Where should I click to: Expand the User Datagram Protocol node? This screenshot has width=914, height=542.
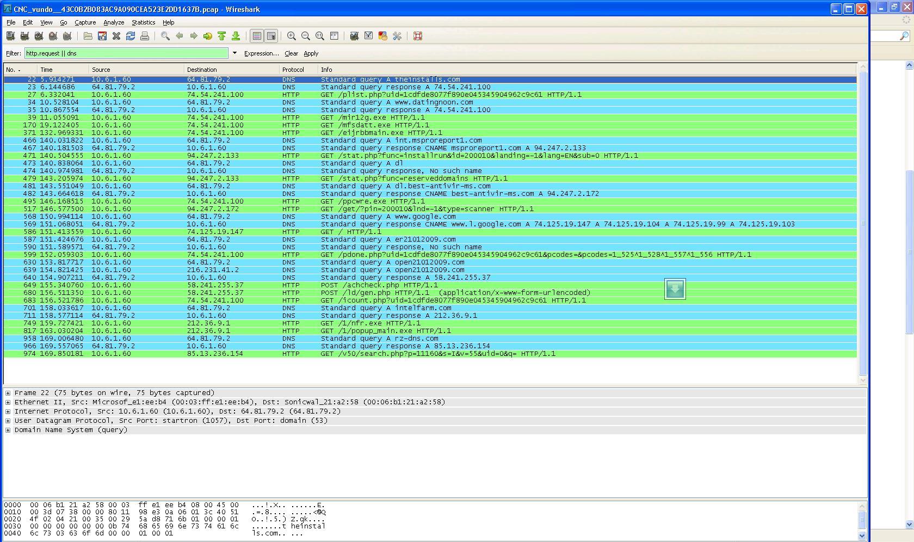point(8,421)
